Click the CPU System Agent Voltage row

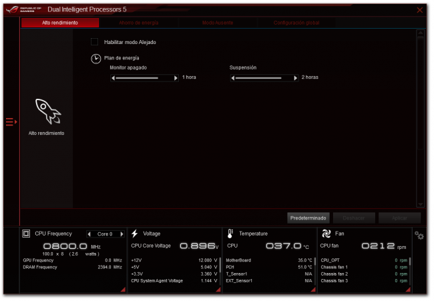[174, 281]
